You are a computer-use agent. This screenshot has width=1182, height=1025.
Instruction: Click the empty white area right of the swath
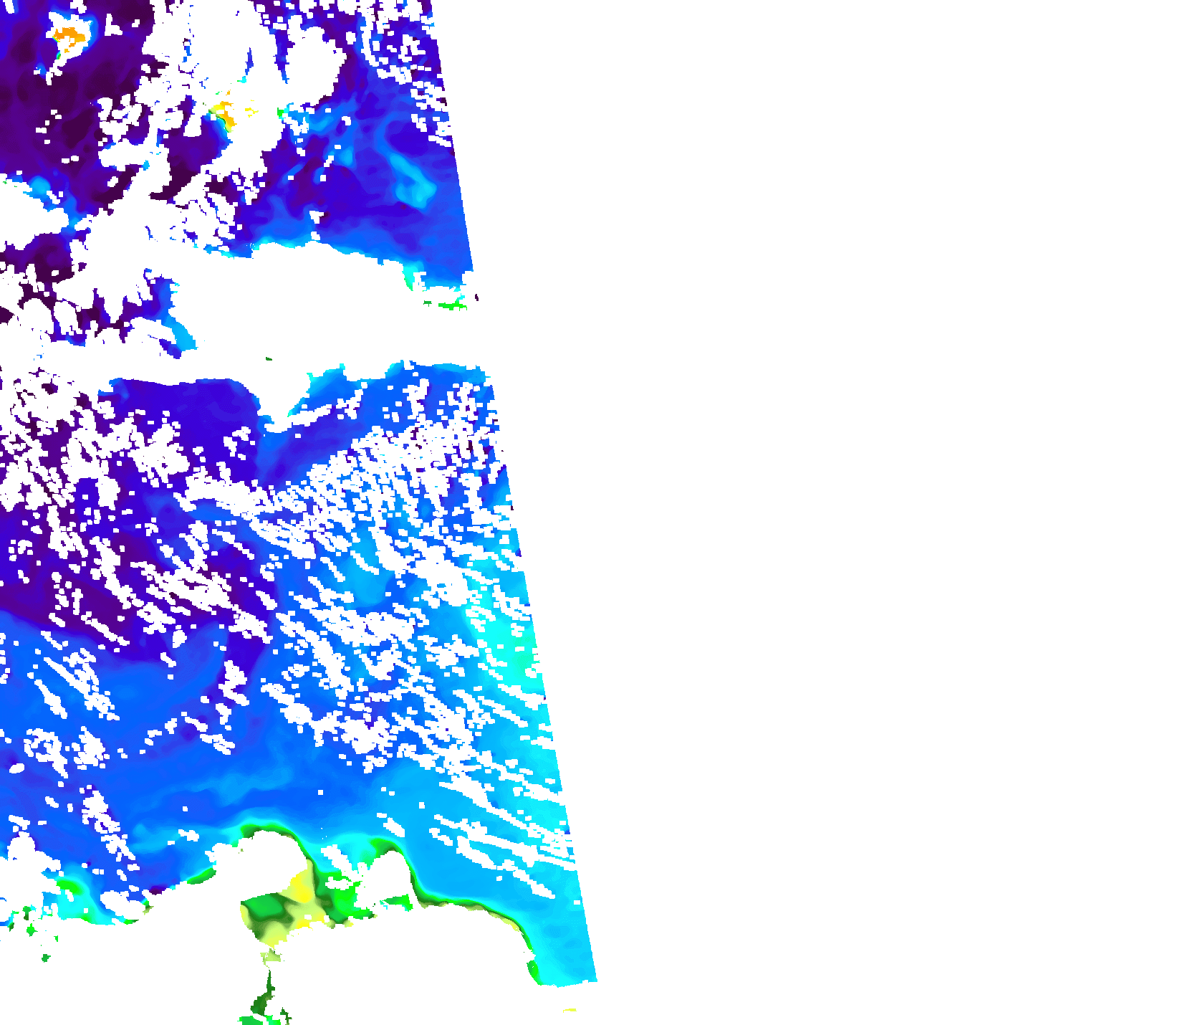[860, 502]
